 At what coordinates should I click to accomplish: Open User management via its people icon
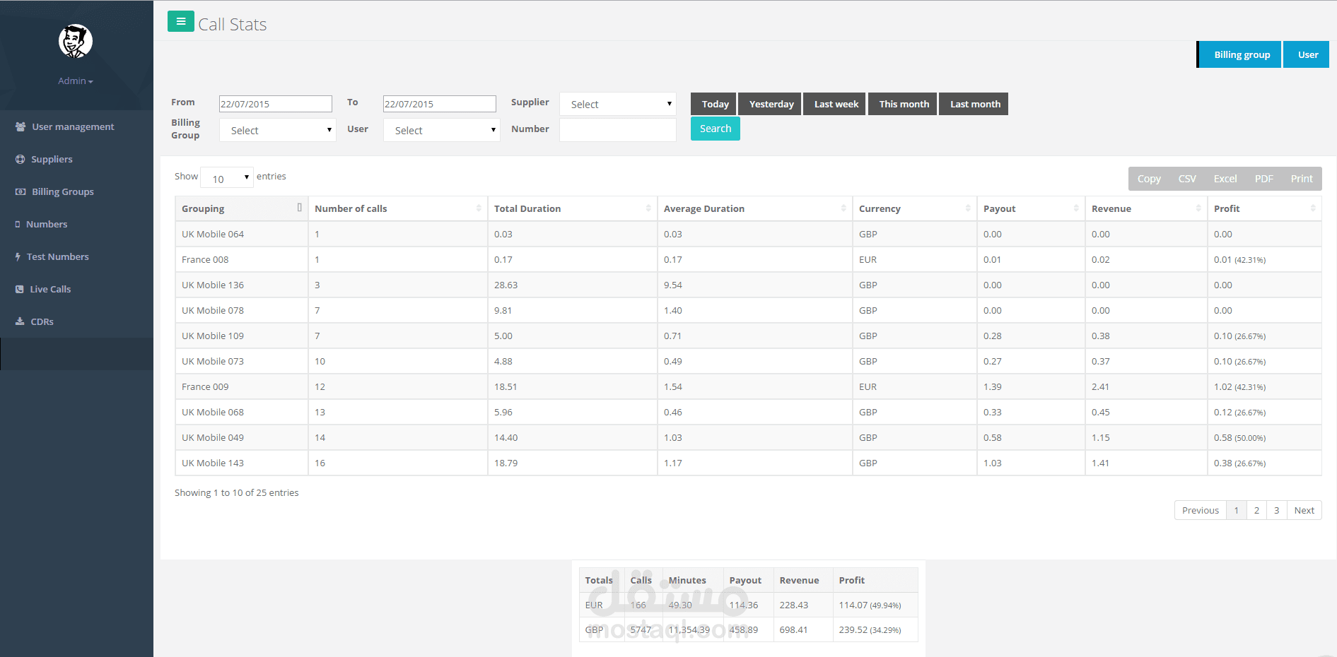point(21,126)
